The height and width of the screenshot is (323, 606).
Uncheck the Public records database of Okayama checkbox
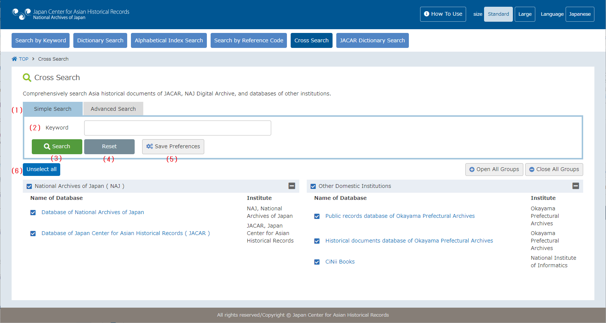[x=317, y=216]
